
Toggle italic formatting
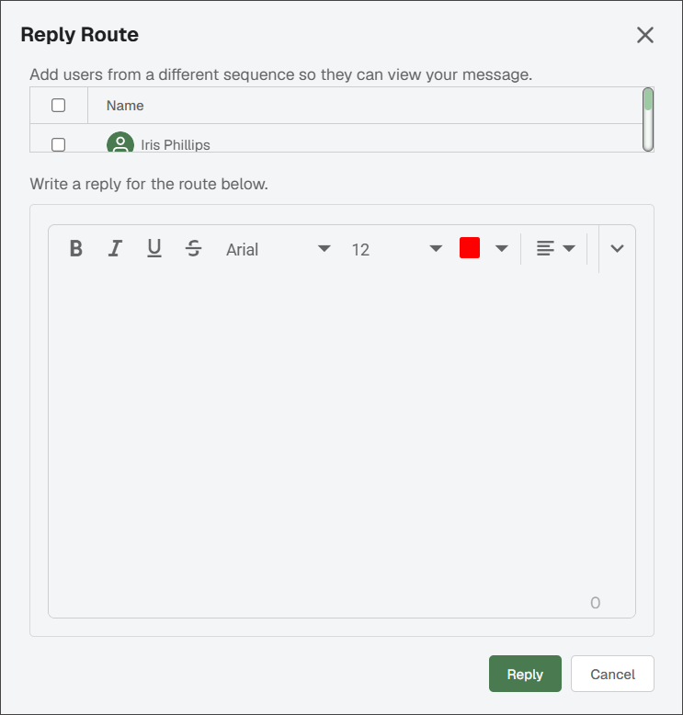point(115,248)
